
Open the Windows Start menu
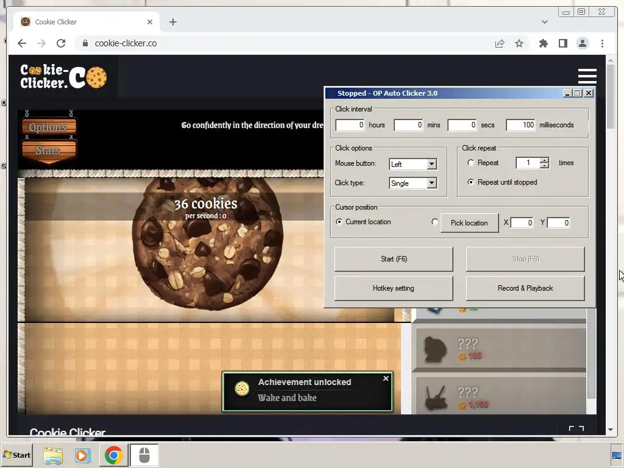click(x=16, y=455)
